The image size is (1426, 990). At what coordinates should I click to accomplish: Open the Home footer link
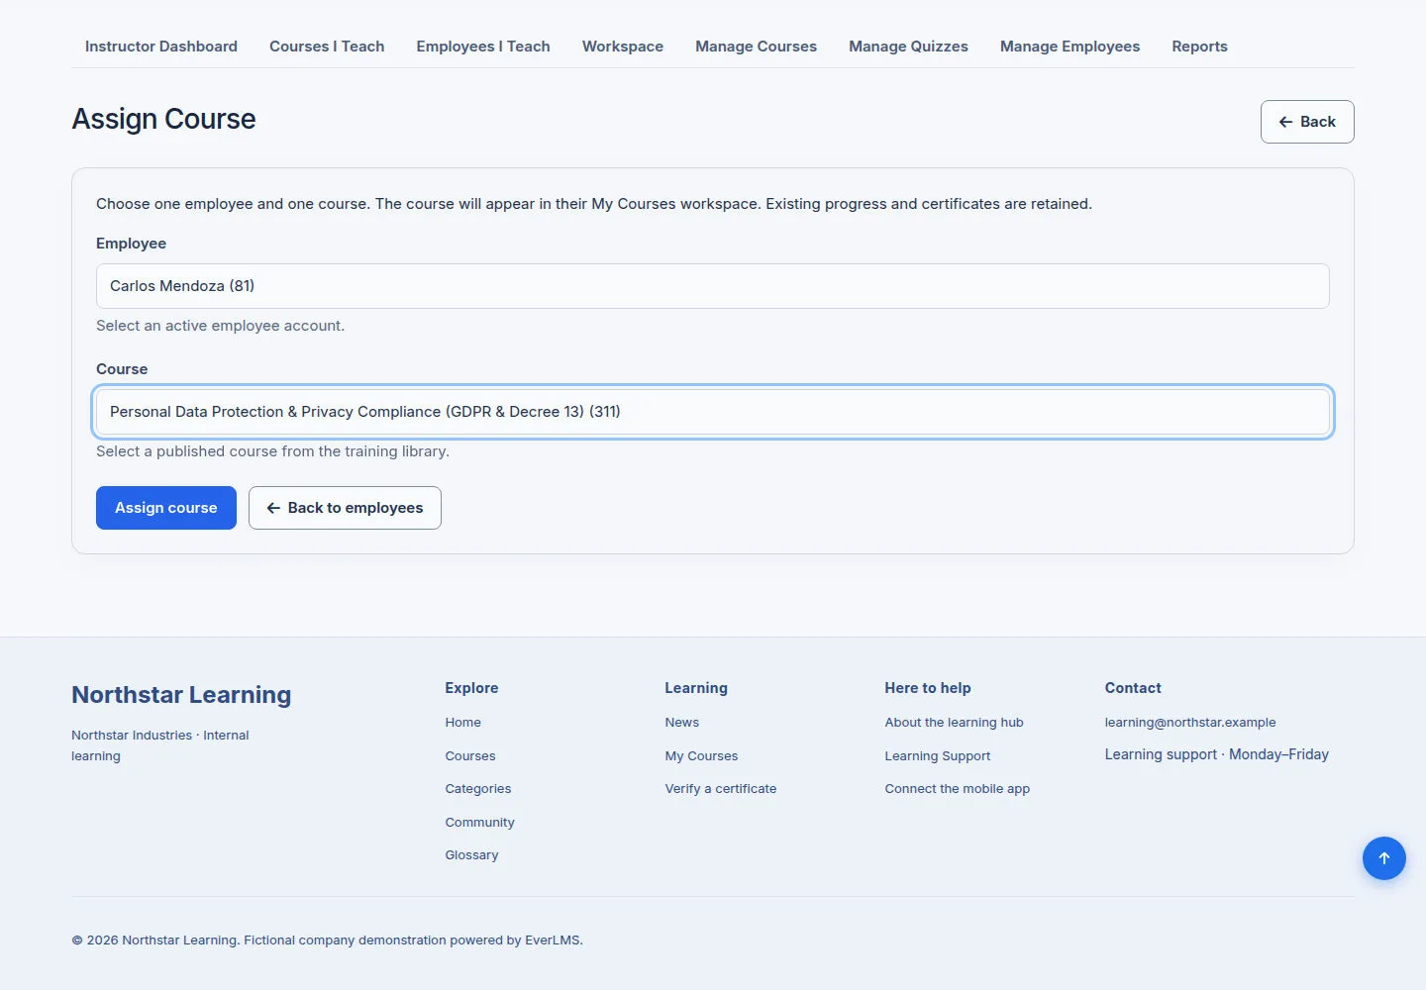pos(463,723)
